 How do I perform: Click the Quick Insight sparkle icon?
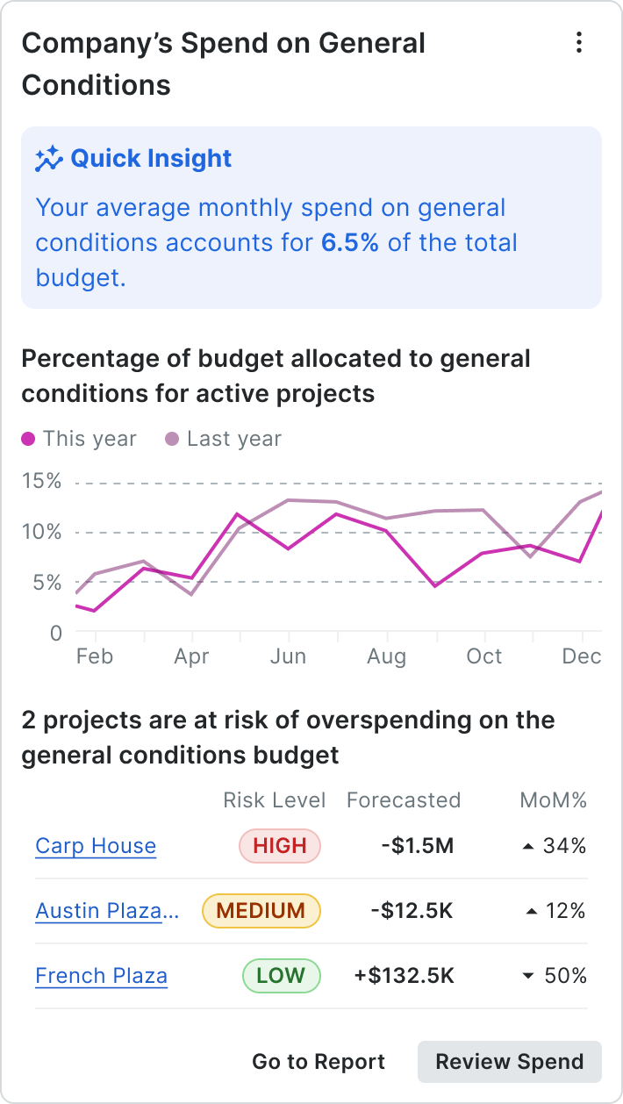pyautogui.click(x=51, y=158)
